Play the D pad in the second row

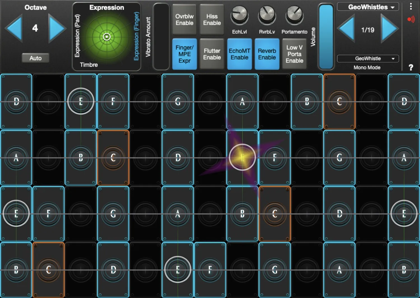pyautogui.click(x=178, y=158)
